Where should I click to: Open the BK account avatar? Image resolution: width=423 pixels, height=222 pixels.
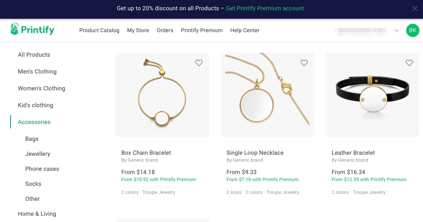[x=412, y=30]
